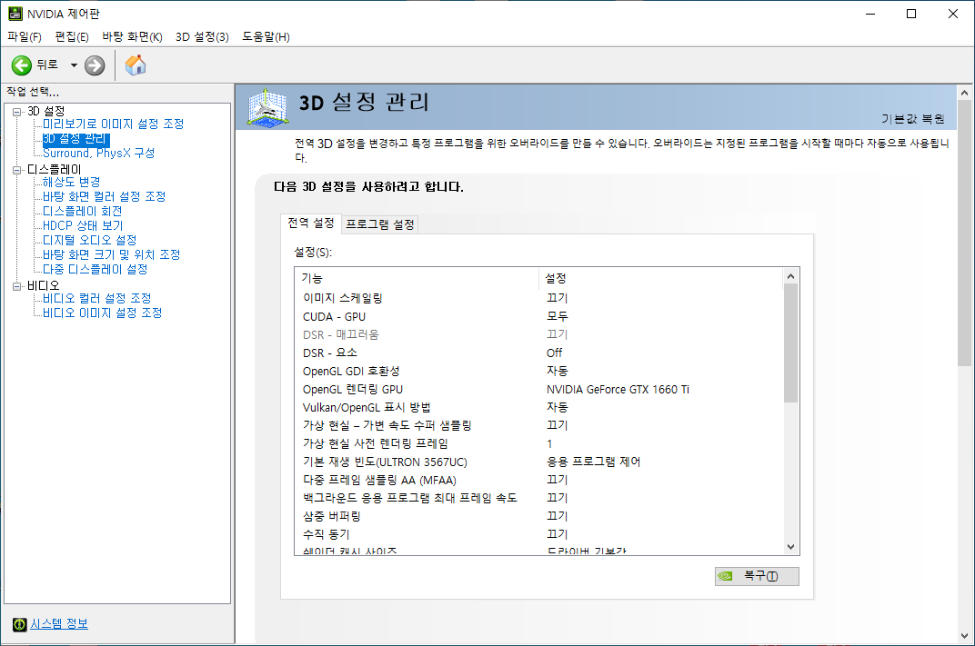This screenshot has width=975, height=646.
Task: Click the 3D 설정 관리 header icon
Action: [x=267, y=107]
